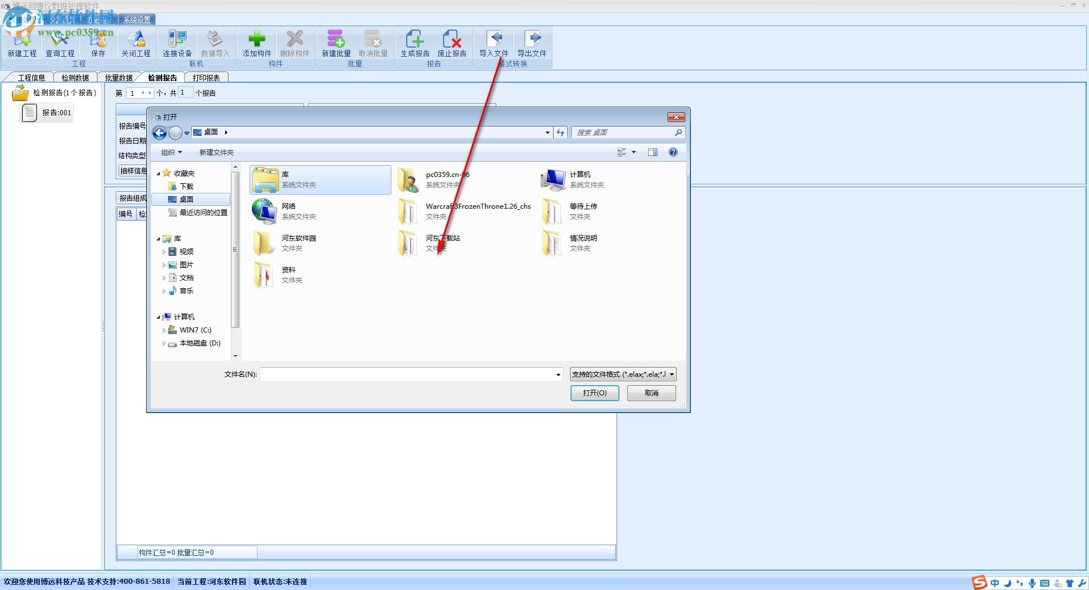Close the 打开 dialog

676,117
